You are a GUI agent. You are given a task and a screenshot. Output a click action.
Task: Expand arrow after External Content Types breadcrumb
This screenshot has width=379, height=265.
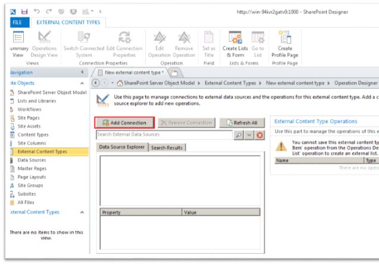(260, 83)
